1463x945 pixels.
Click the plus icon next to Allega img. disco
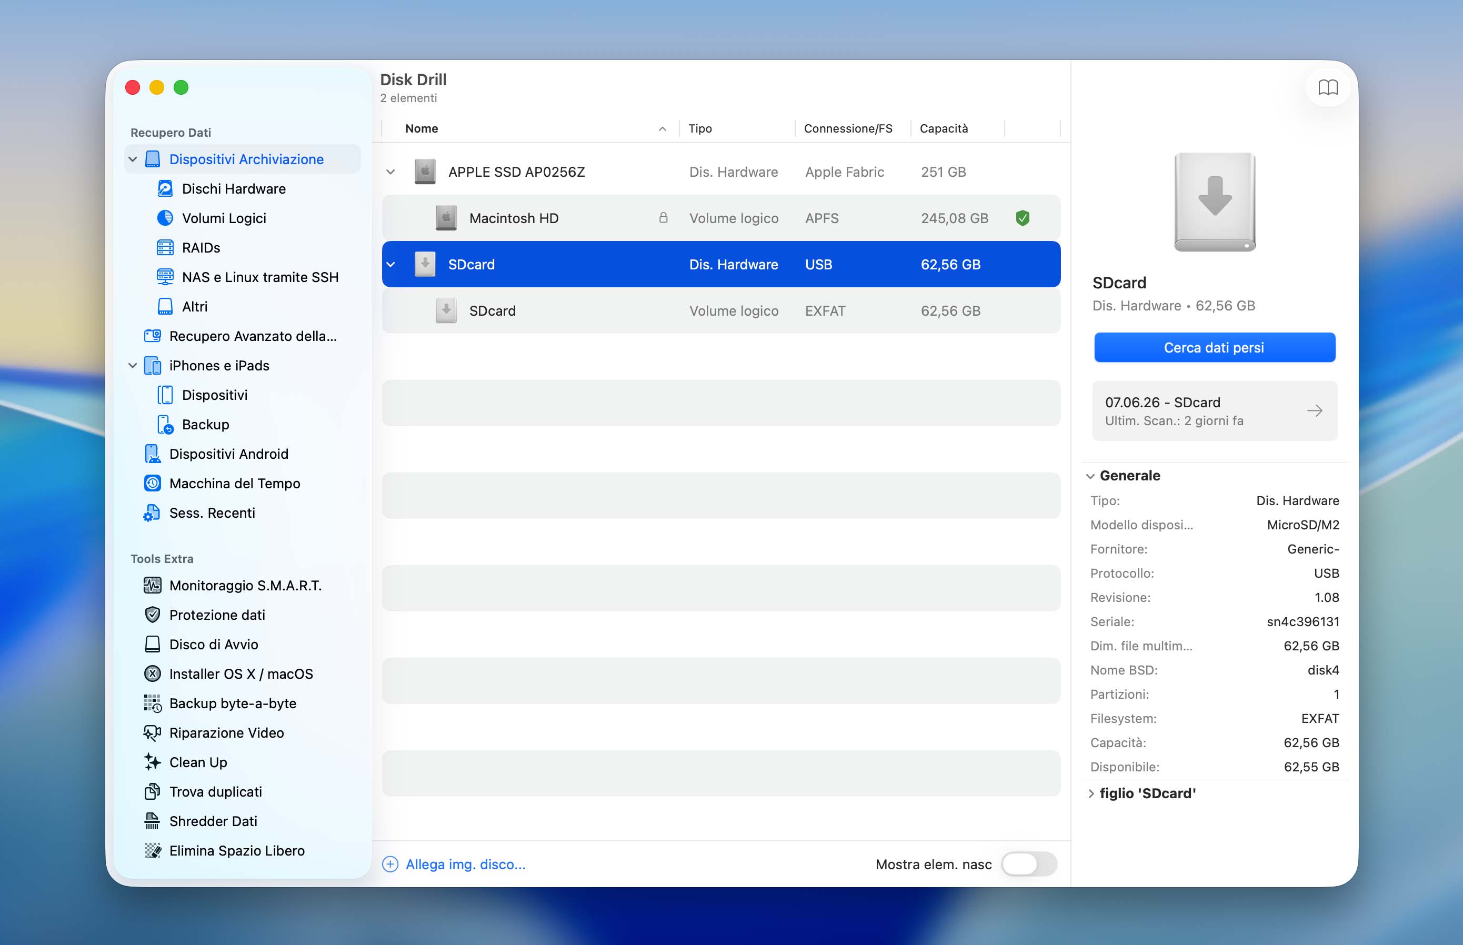390,864
